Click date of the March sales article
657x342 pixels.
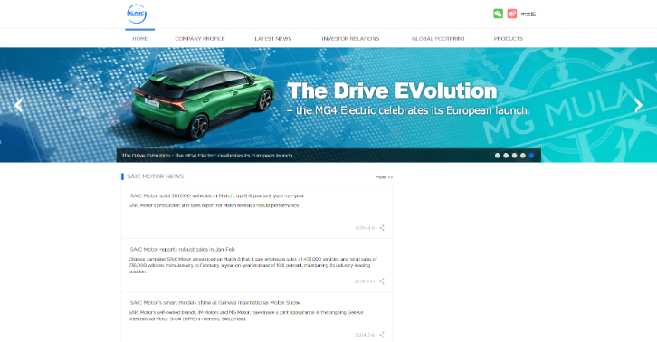coord(365,228)
